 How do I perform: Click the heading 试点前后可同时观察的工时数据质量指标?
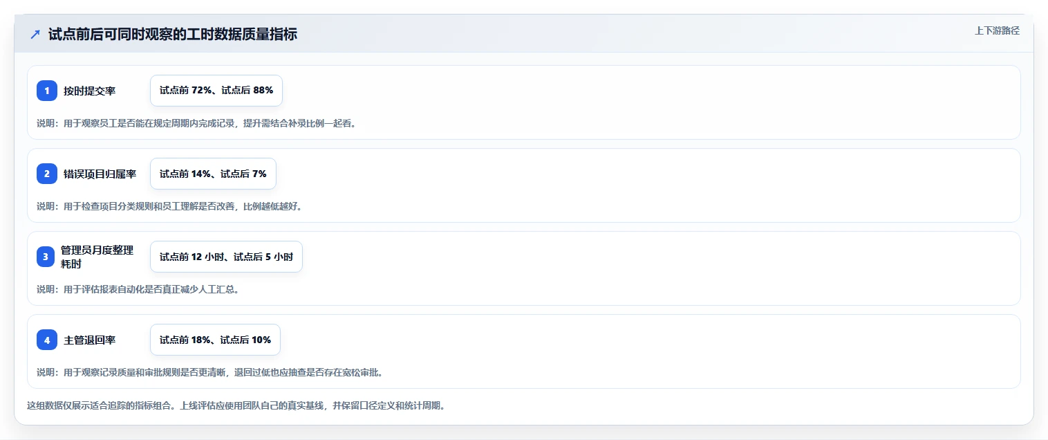point(173,35)
